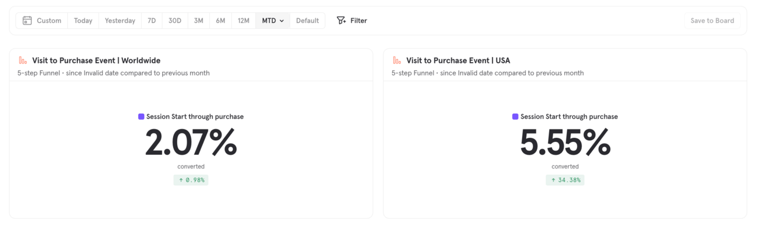Reset to the Default date range
This screenshot has width=763, height=225.
tap(308, 21)
